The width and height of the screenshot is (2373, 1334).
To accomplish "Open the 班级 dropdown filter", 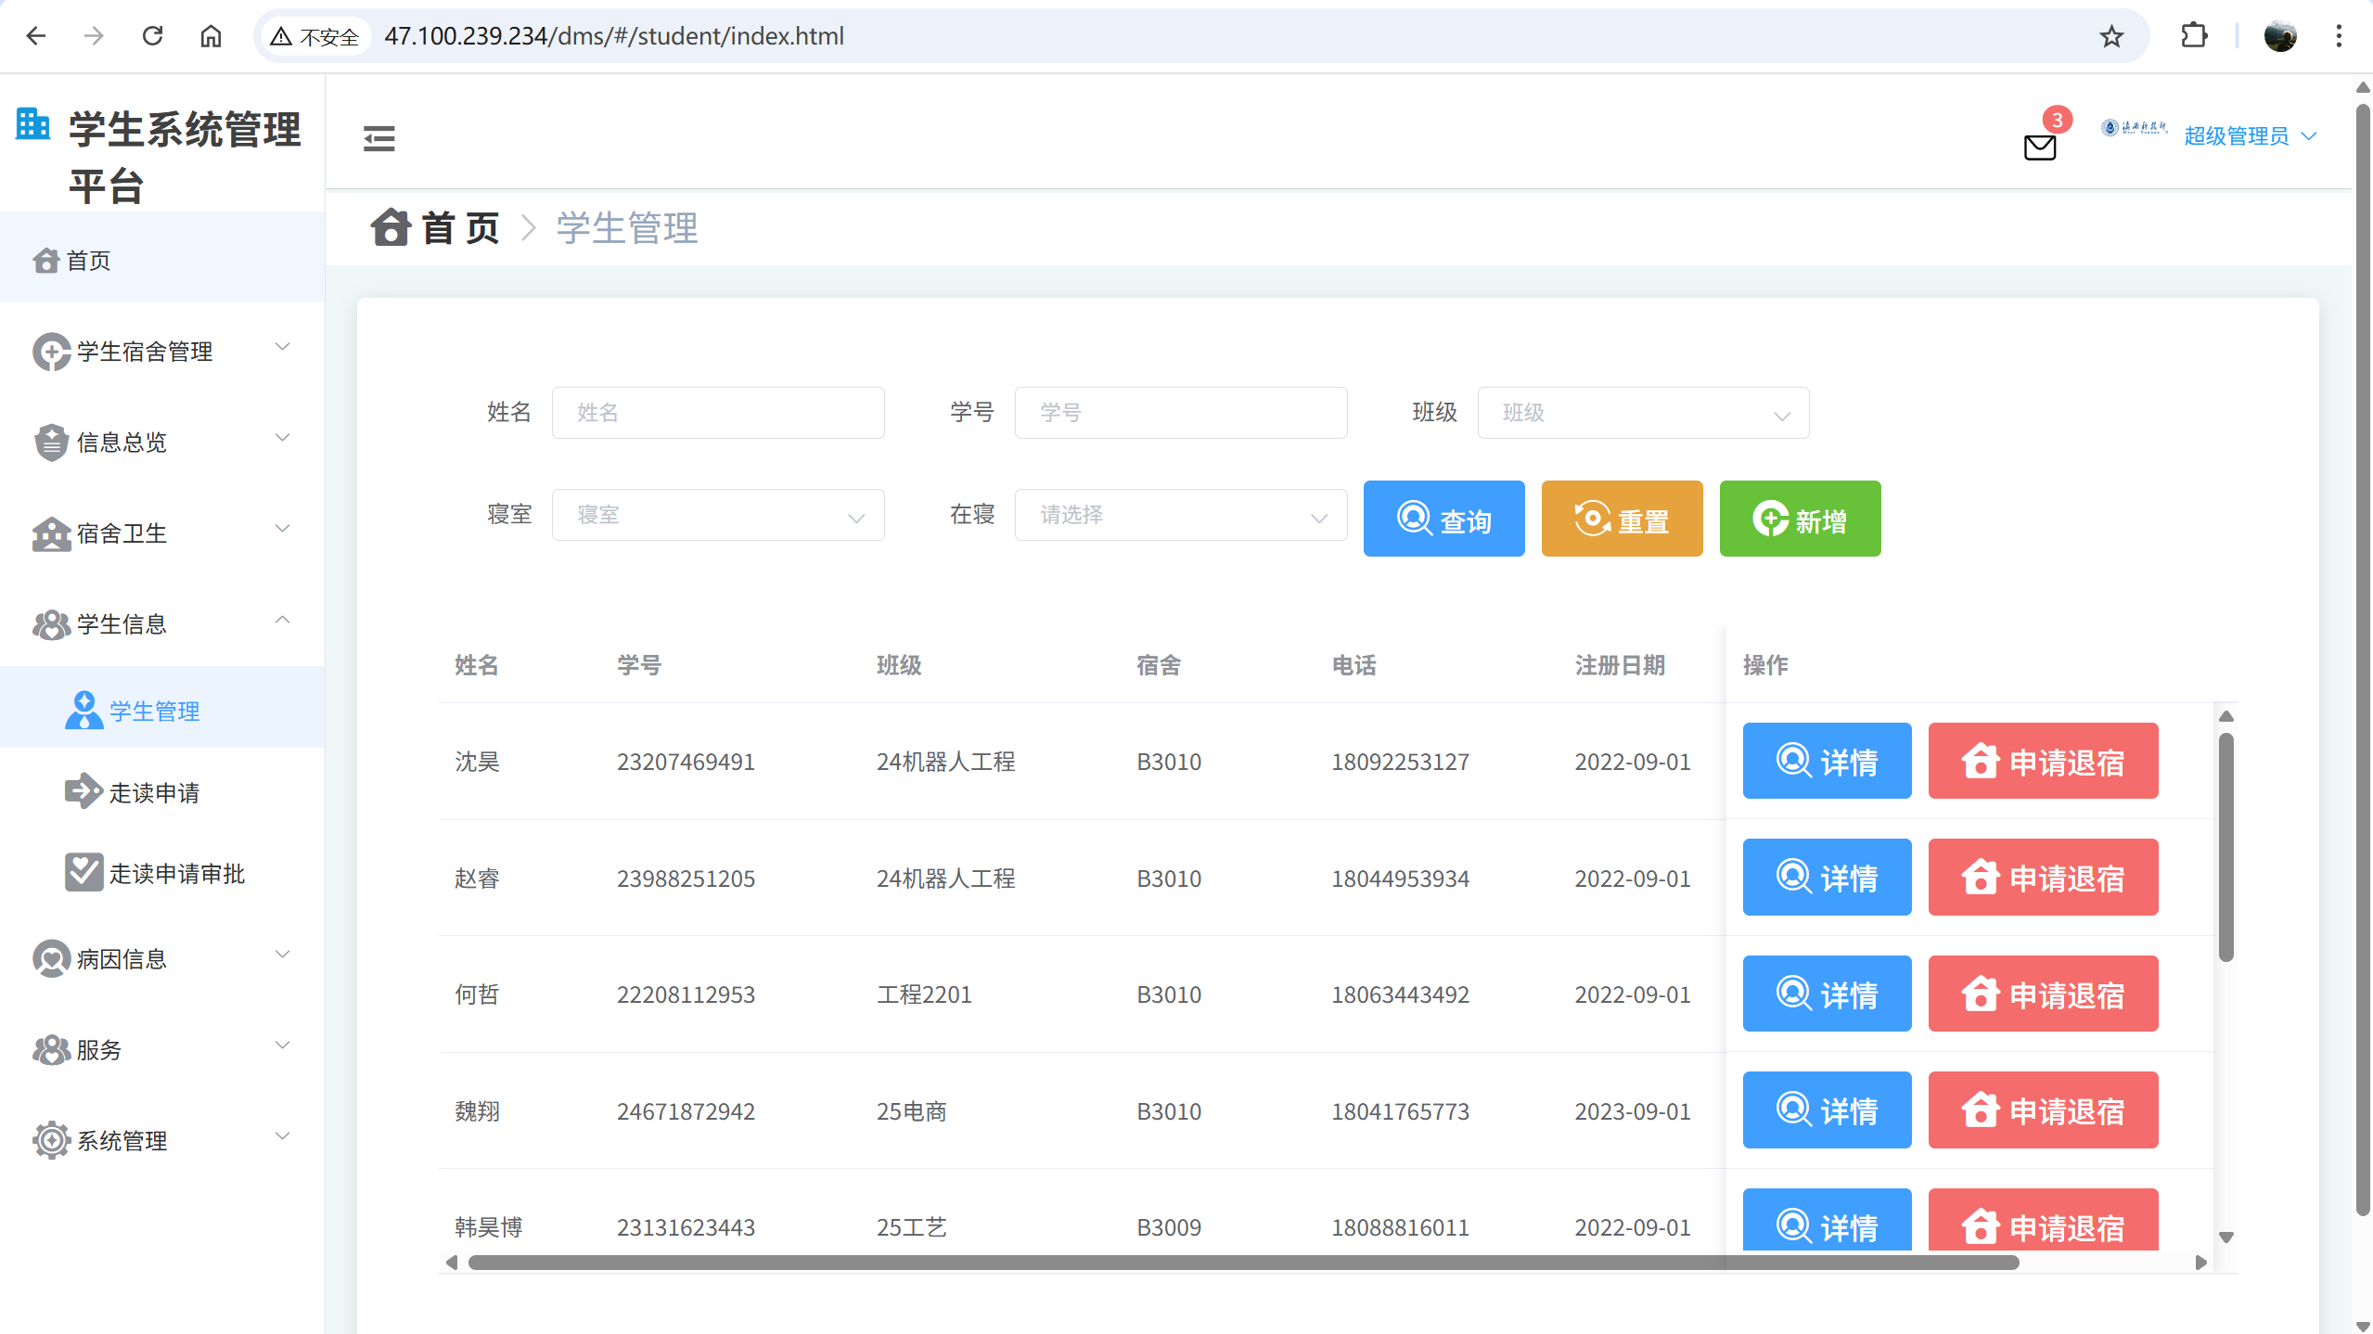I will point(1642,413).
